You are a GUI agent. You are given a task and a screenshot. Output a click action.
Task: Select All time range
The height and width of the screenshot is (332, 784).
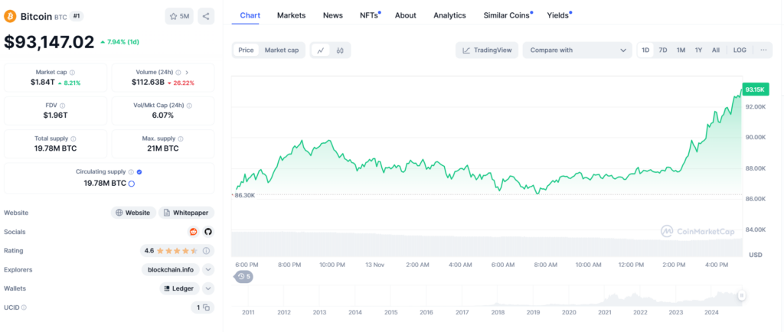[716, 50]
